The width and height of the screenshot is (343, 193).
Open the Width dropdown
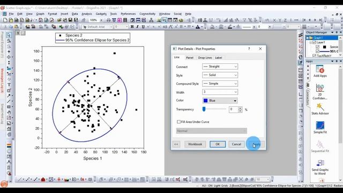(x=220, y=92)
